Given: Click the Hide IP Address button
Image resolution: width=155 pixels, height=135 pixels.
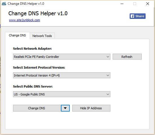Looking at the screenshot, I should 91,108.
